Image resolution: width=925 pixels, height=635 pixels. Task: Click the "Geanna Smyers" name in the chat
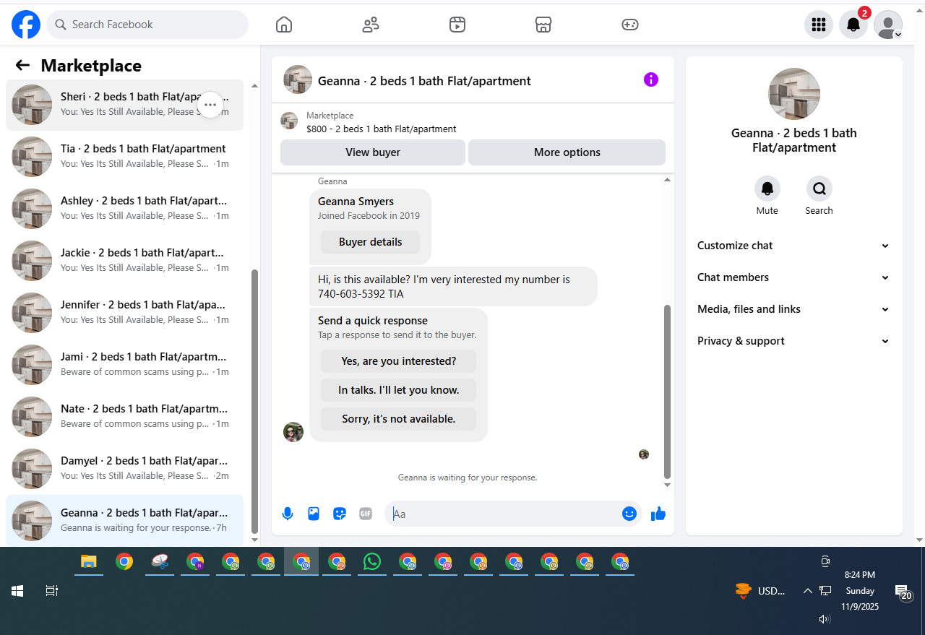356,202
